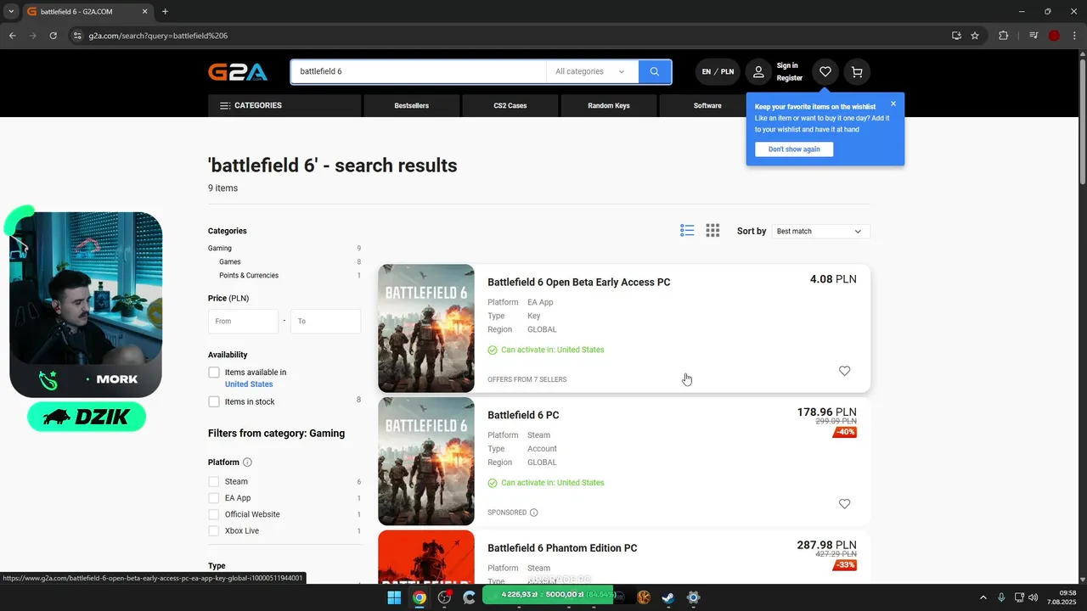Enable the Official Website platform filter
This screenshot has height=611, width=1087.
pos(214,514)
